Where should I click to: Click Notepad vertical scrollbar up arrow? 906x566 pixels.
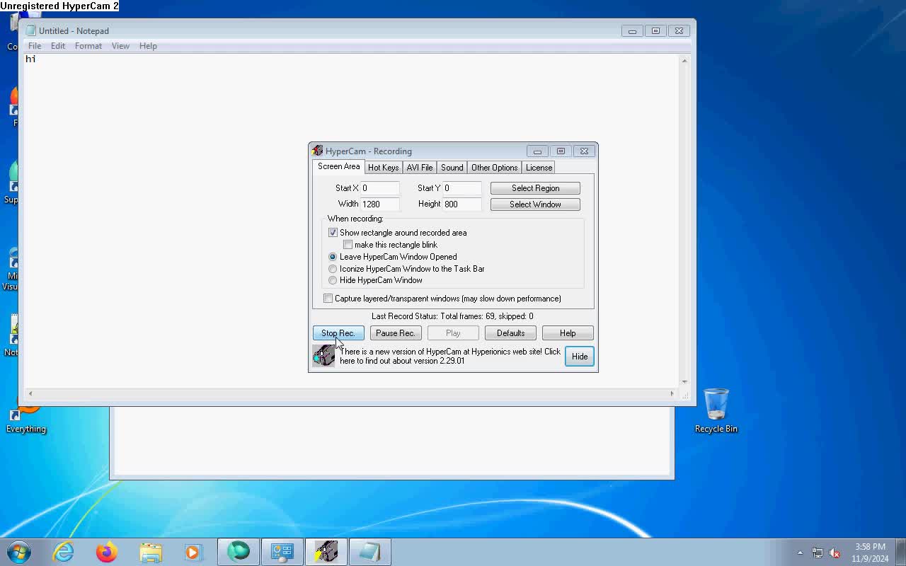pos(684,61)
